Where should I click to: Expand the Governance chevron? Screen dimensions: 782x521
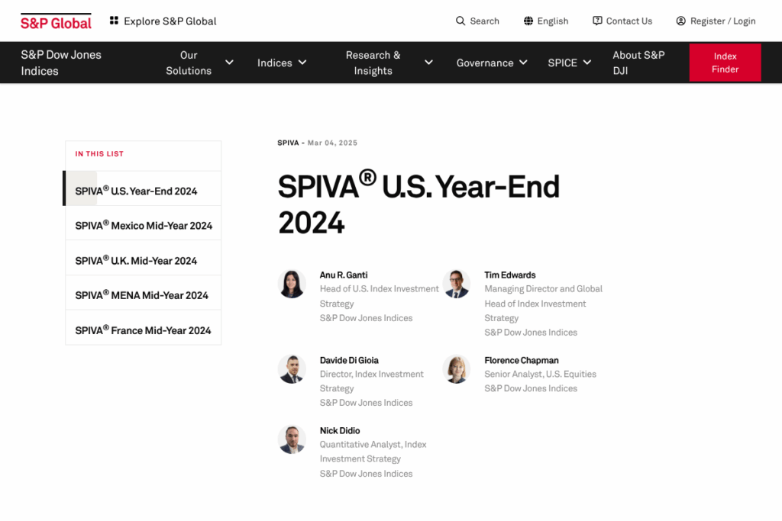click(x=523, y=63)
